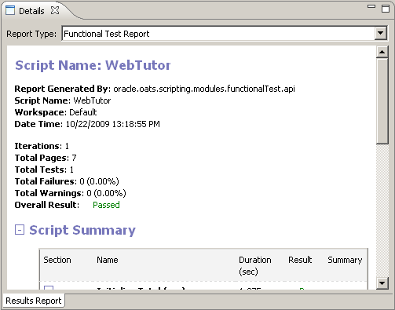Image resolution: width=395 pixels, height=310 pixels.
Task: Click the Script Summary heading
Action: (x=82, y=230)
